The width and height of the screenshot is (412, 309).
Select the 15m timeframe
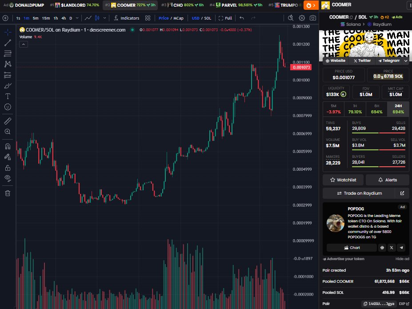point(46,18)
